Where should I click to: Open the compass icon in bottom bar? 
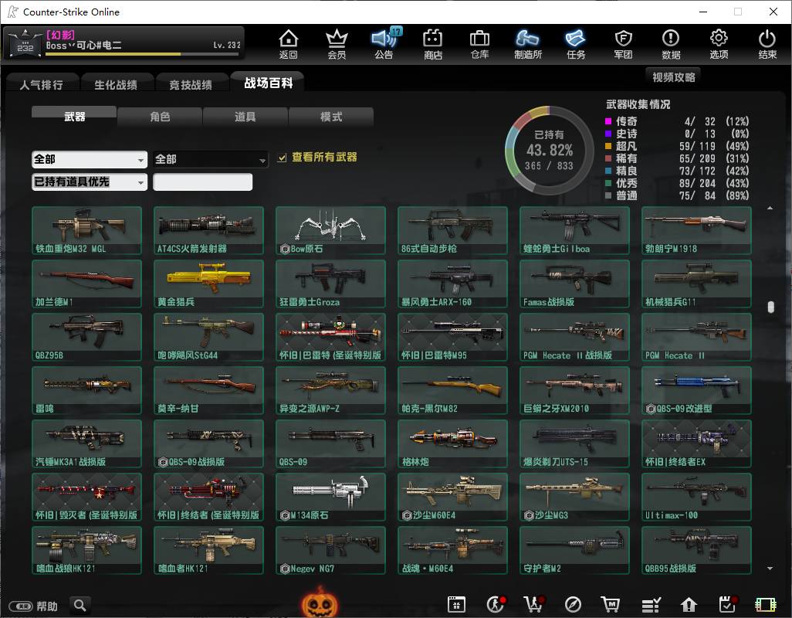tap(573, 604)
